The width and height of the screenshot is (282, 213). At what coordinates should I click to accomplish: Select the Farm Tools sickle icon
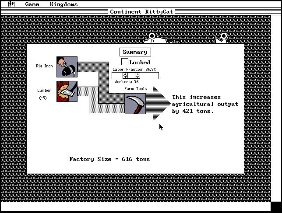coord(135,104)
